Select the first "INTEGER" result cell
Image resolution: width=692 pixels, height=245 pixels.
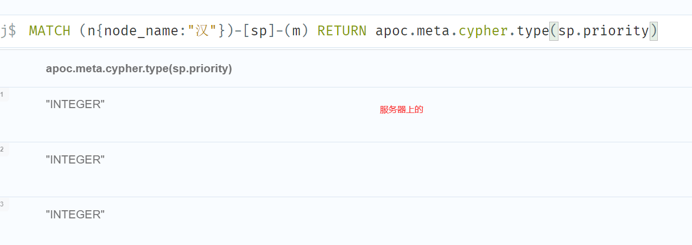[75, 104]
